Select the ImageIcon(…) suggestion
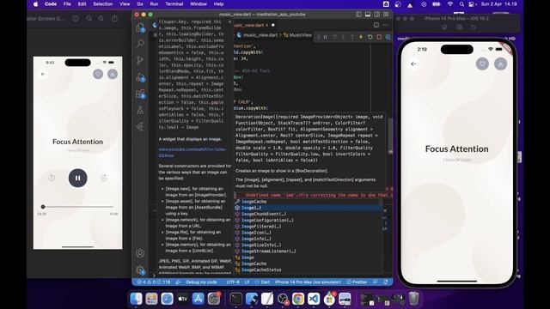 tap(308, 233)
